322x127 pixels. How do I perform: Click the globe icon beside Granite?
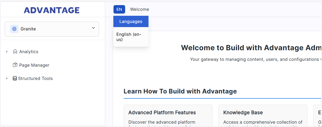pyautogui.click(x=14, y=29)
